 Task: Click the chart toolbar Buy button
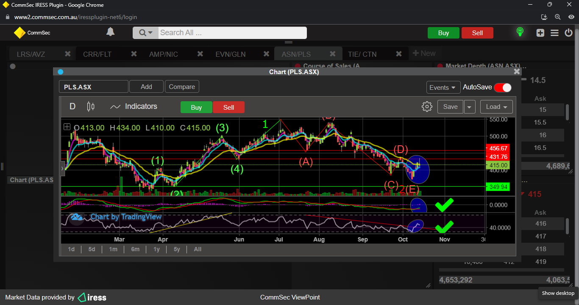coord(196,107)
